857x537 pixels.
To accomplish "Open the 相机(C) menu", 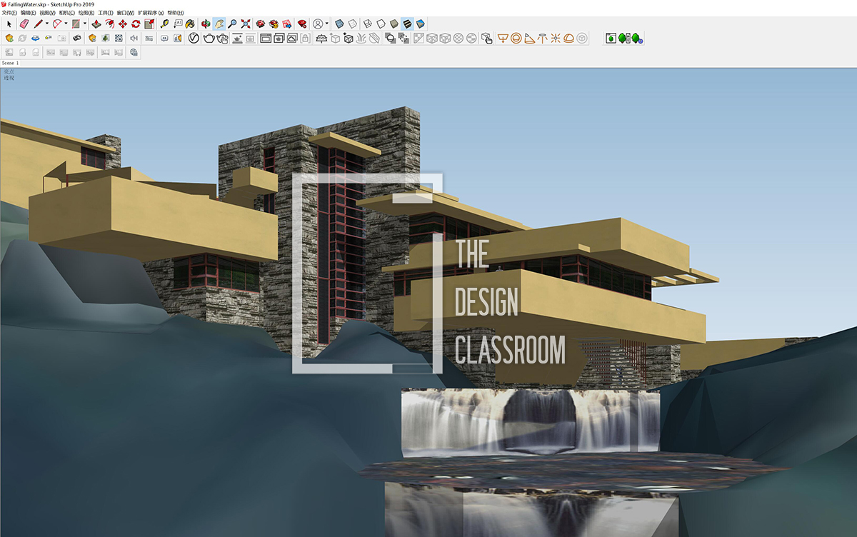I will [x=67, y=13].
